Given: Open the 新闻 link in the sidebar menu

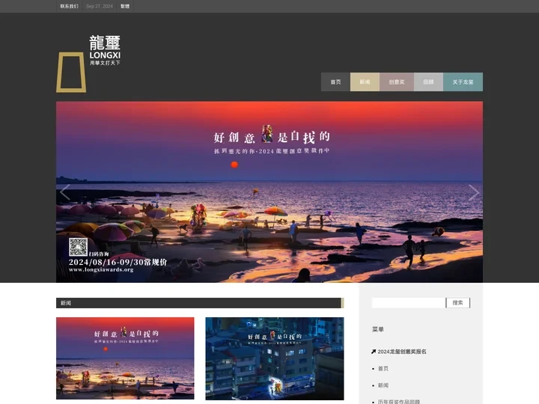Looking at the screenshot, I should pyautogui.click(x=383, y=385).
